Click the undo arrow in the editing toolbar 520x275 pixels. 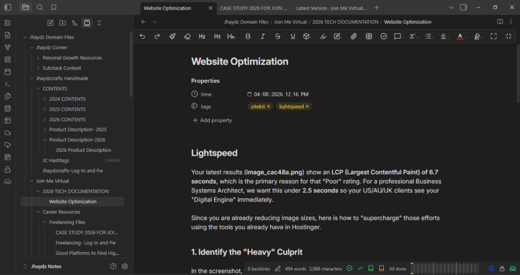click(x=142, y=37)
